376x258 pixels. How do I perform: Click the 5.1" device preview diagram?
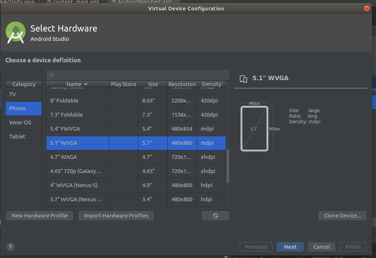click(x=254, y=128)
